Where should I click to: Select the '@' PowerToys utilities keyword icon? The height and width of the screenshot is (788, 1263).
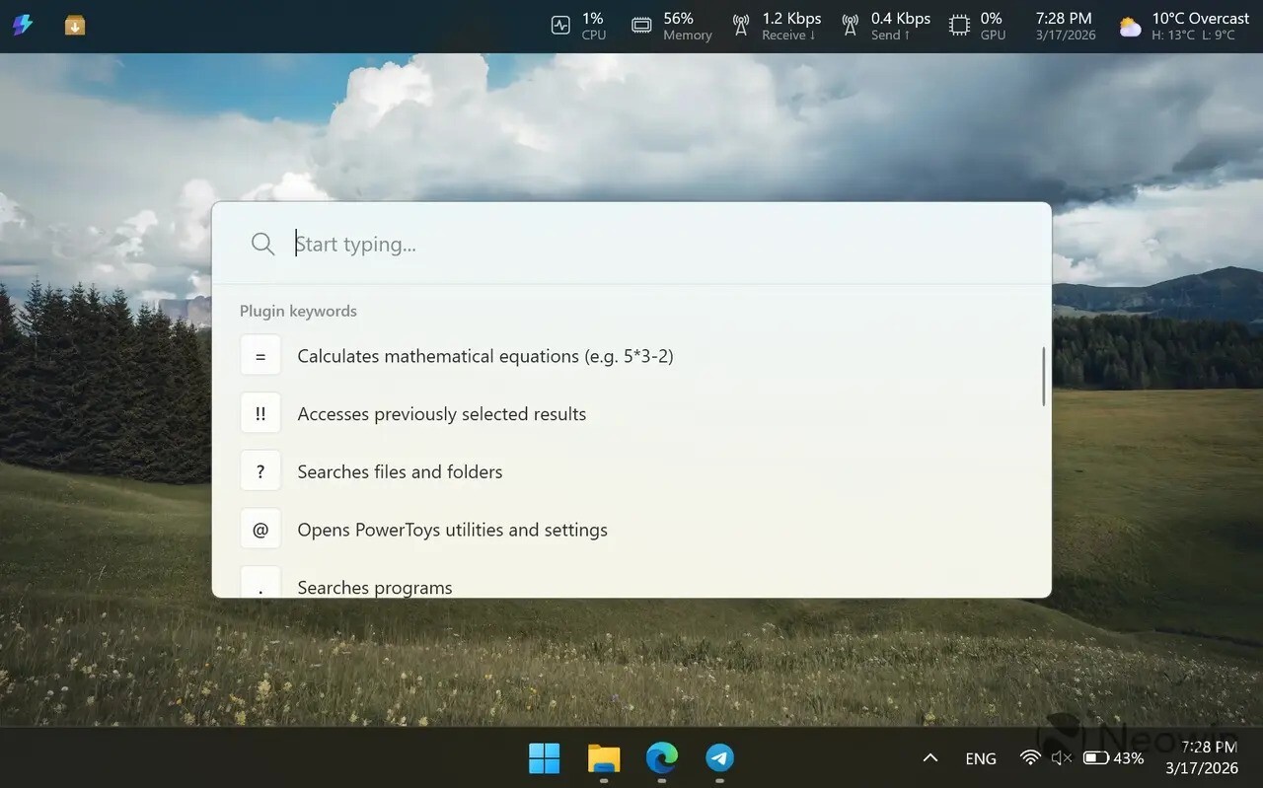pos(260,530)
